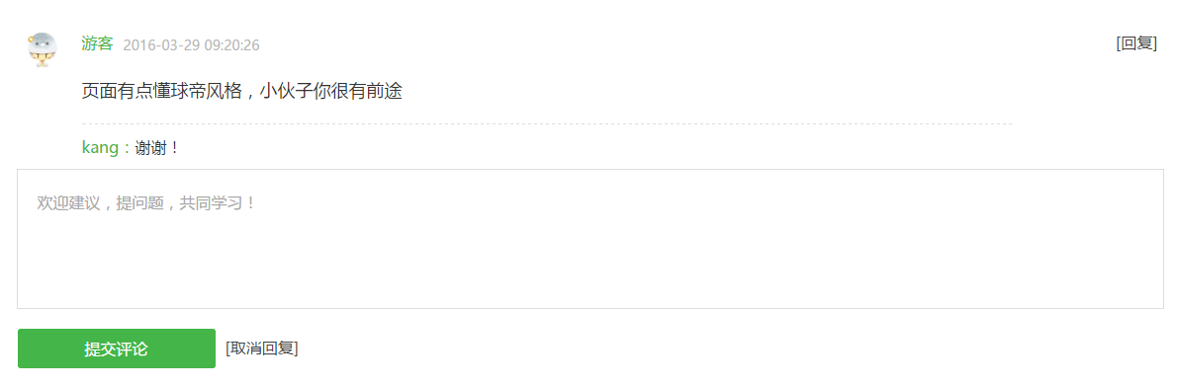
Task: Click the kang username in reply
Action: (x=100, y=148)
